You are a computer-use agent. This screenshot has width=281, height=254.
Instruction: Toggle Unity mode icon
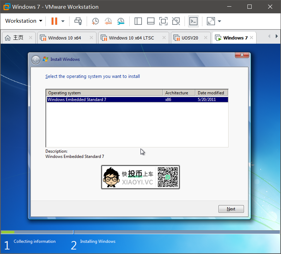[176, 21]
